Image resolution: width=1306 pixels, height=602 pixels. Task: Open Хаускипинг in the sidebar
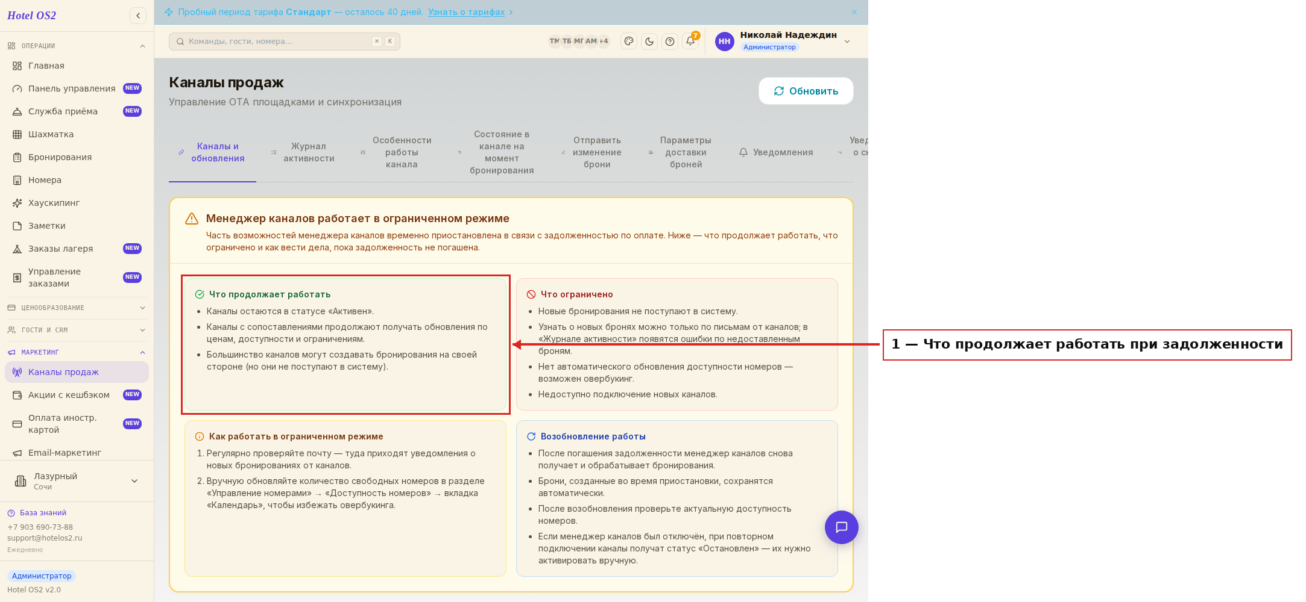coord(77,203)
